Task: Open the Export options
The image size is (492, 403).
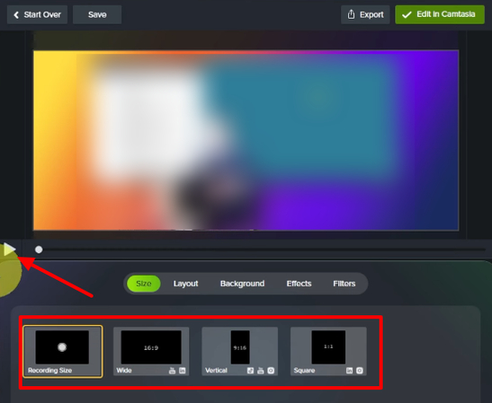Action: tap(365, 14)
